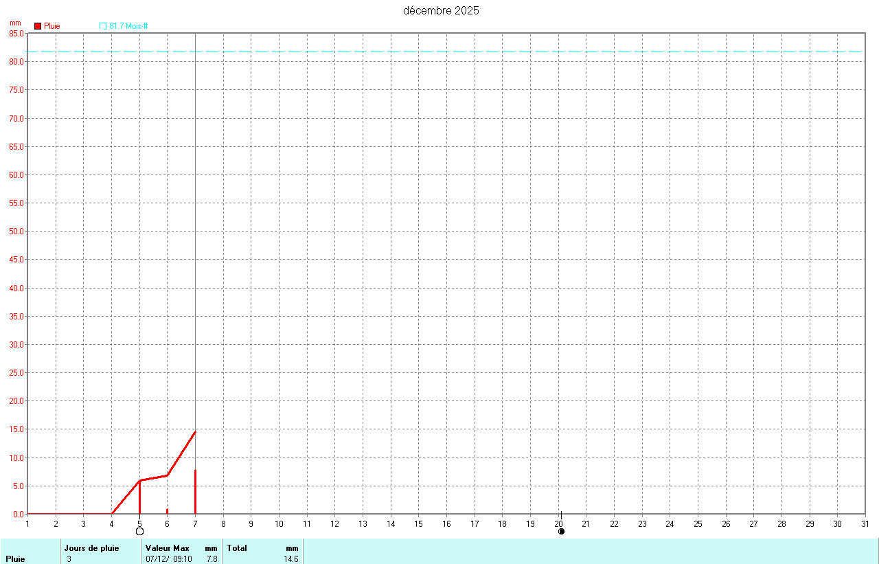Click the small red rain bar at day 6

[167, 511]
